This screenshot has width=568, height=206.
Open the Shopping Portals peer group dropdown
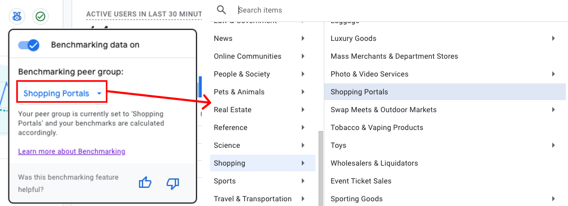62,93
